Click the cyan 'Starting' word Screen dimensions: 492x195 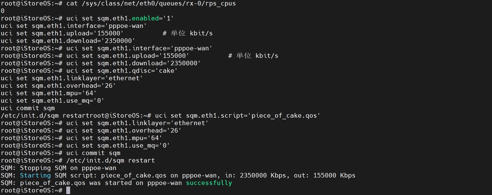tap(35, 176)
